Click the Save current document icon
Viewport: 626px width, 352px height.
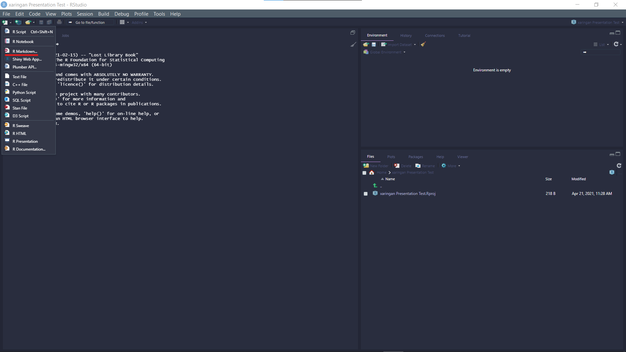(x=41, y=22)
